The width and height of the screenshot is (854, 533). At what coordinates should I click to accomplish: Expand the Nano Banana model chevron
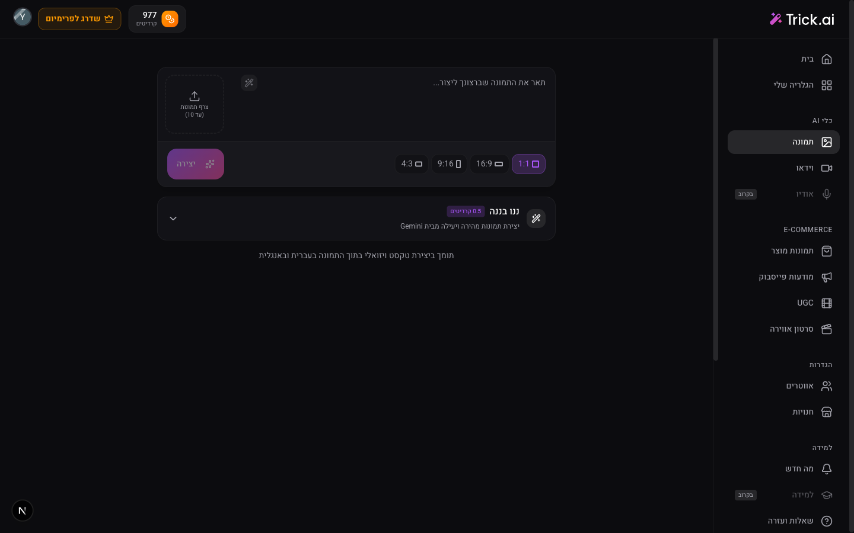tap(173, 219)
